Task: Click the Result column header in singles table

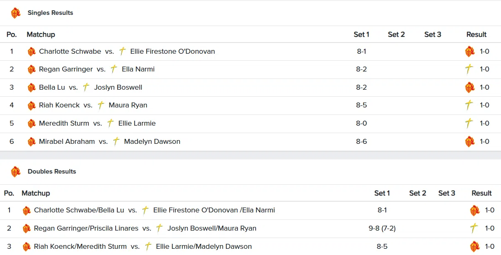Action: coord(476,35)
